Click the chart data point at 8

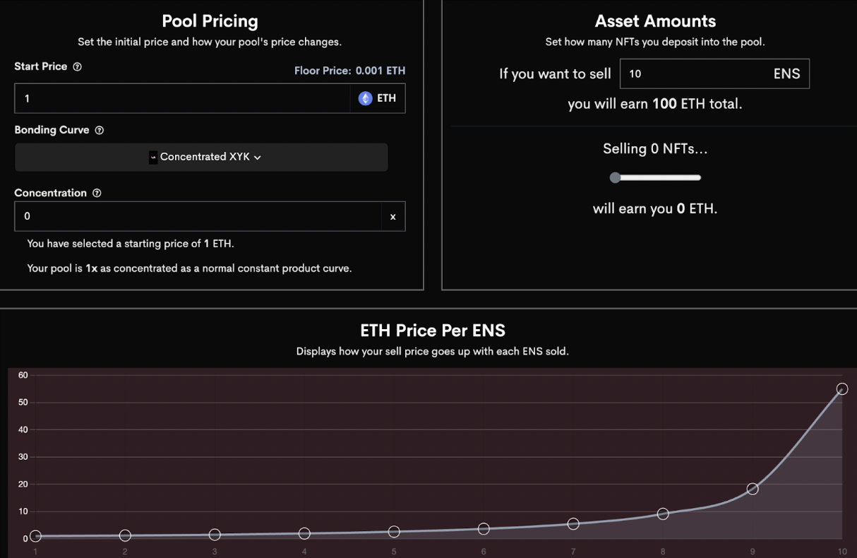tap(663, 514)
